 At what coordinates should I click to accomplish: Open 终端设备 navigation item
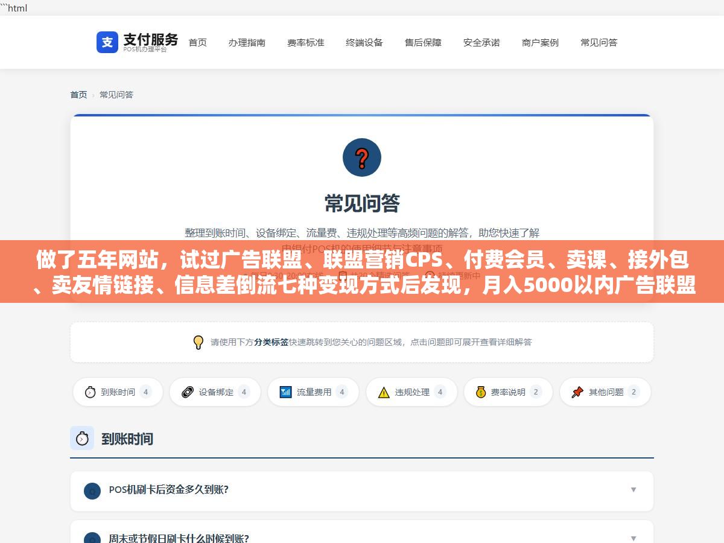pos(364,42)
